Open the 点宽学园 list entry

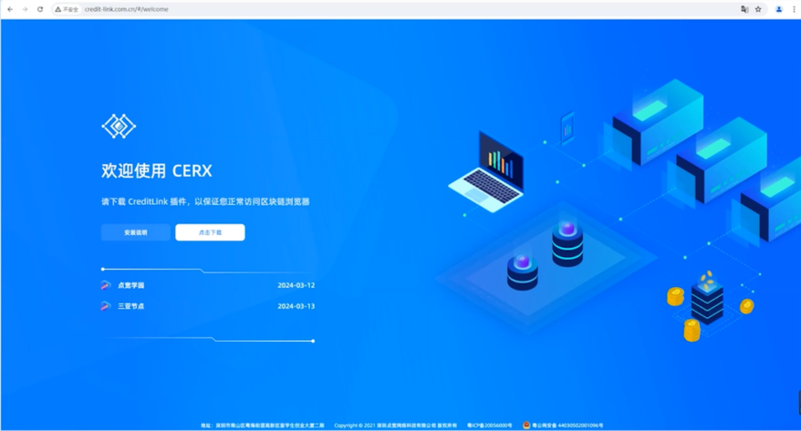(x=131, y=285)
